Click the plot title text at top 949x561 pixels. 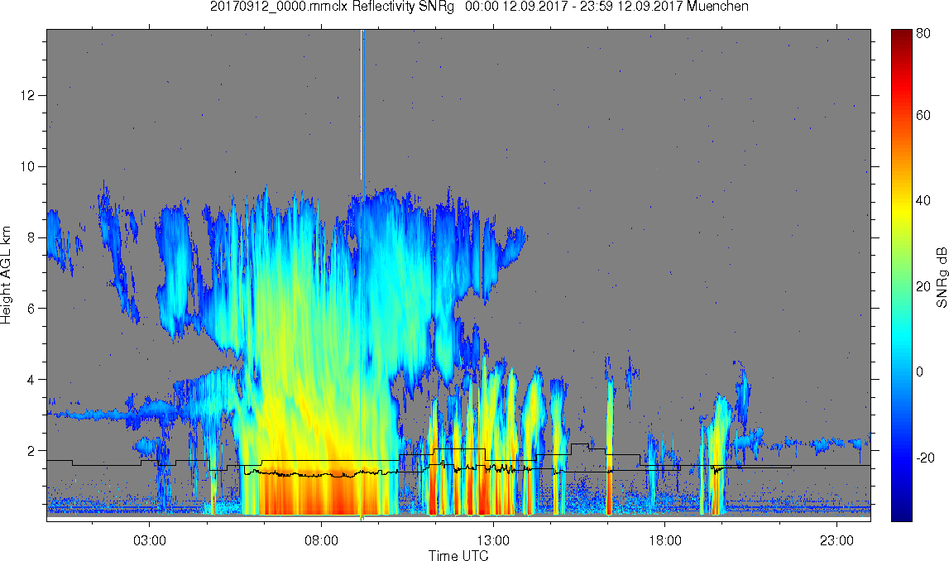479,7
